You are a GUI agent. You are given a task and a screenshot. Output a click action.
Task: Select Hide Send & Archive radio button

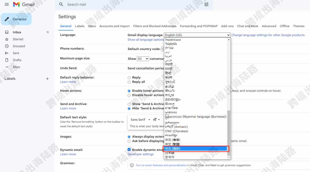point(129,109)
